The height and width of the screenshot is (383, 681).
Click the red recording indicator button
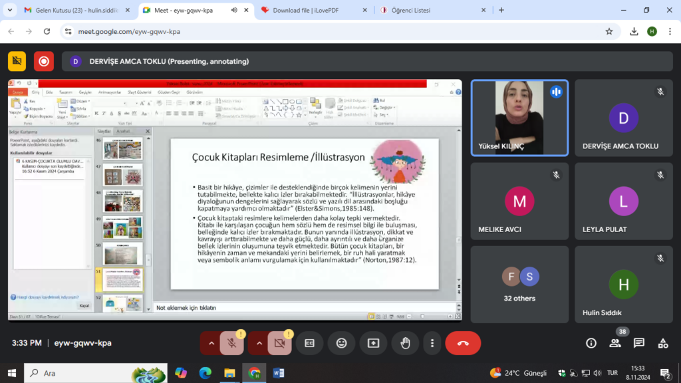[44, 61]
